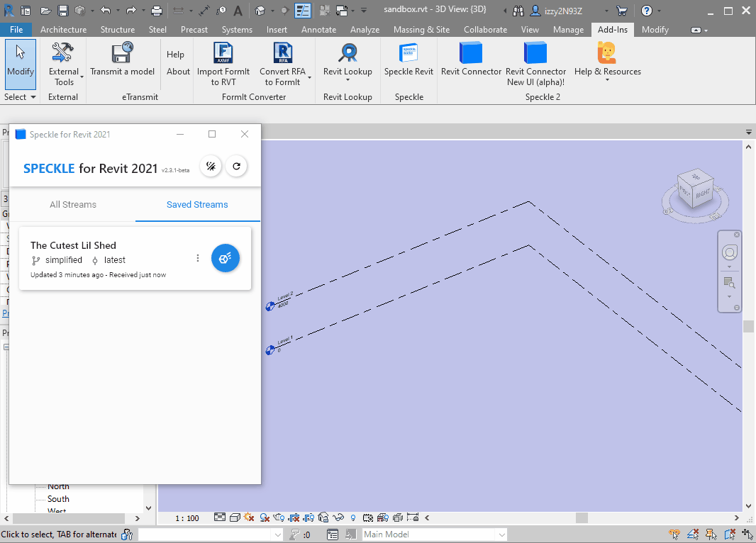The width and height of the screenshot is (756, 543).
Task: Open Help & Resources in Speckle 2
Action: click(x=608, y=61)
